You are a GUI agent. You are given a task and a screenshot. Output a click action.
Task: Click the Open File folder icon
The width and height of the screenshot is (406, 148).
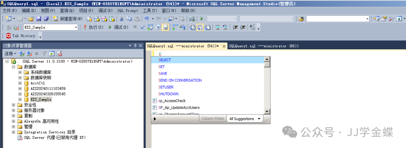click(x=31, y=19)
